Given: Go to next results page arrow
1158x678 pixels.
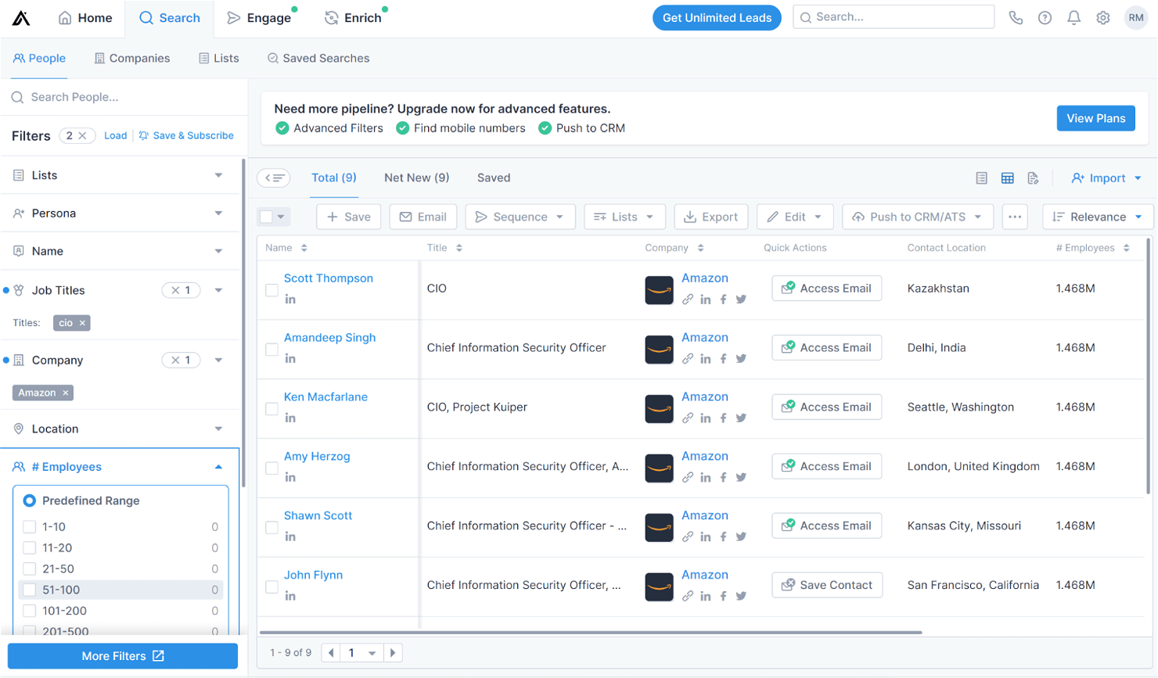Looking at the screenshot, I should coord(393,652).
